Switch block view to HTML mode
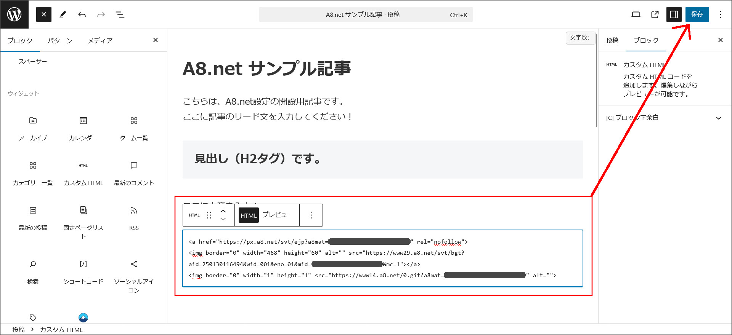Image resolution: width=732 pixels, height=335 pixels. pos(249,215)
